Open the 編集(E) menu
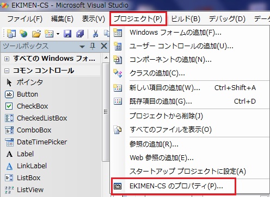270x197 pixels. pyautogui.click(x=62, y=19)
